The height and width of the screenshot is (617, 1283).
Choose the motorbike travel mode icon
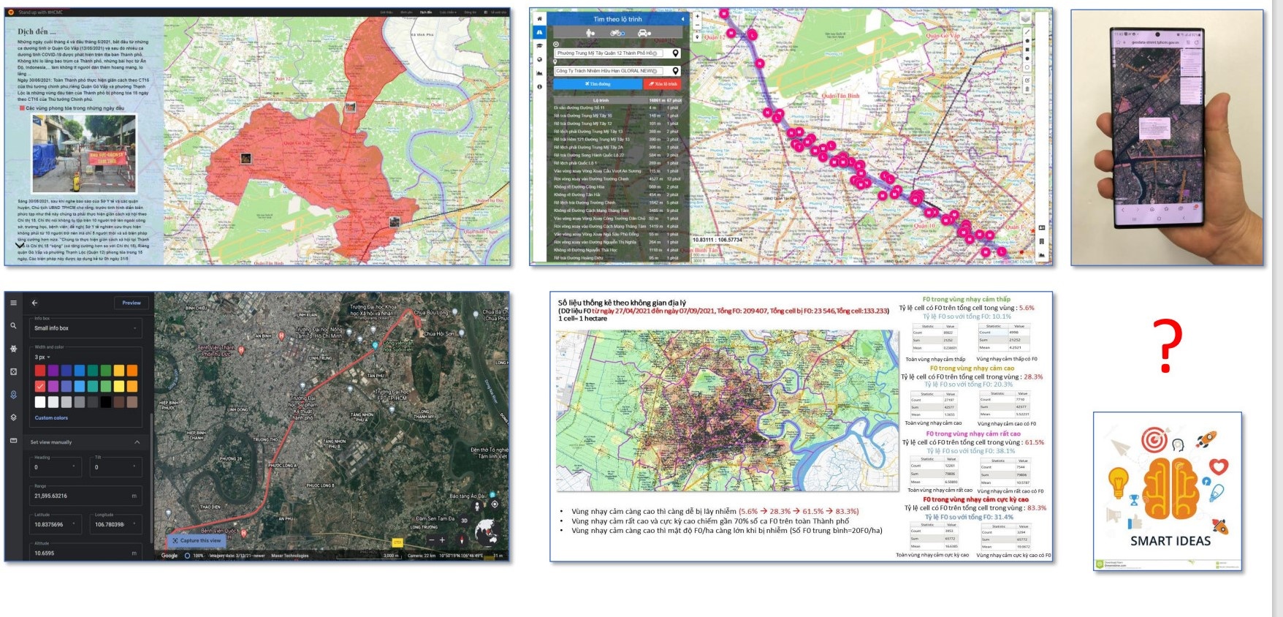(x=617, y=33)
